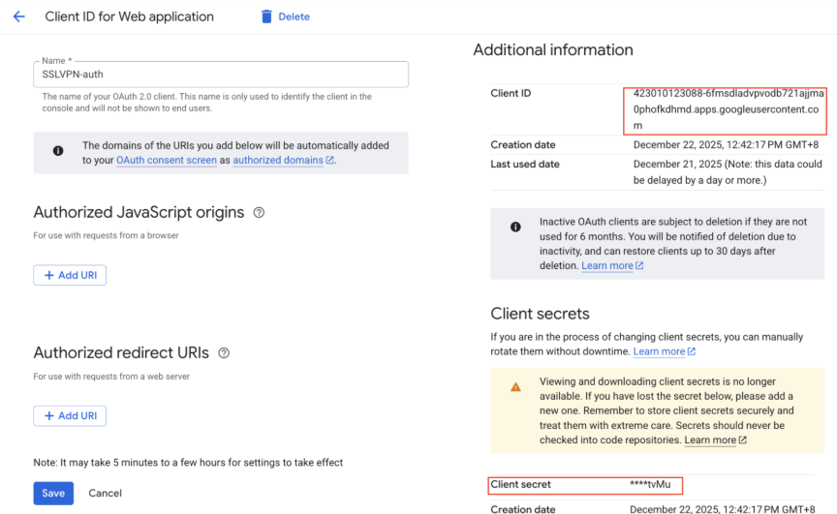Click the Additional information heading
Screen dimensions: 837x514
(553, 49)
